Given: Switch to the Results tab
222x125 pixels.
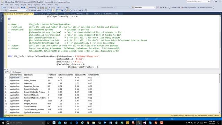Looking at the screenshot, I should tap(8, 72).
